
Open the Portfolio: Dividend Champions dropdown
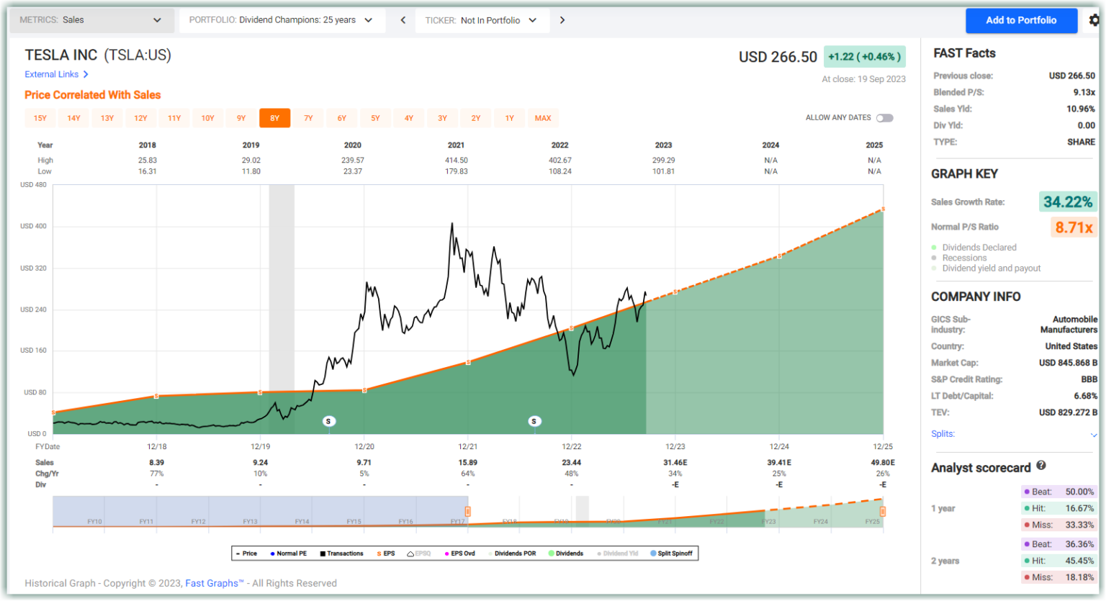click(x=282, y=20)
